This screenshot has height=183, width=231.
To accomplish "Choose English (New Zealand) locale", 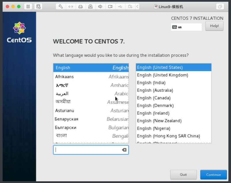I will (x=174, y=121).
